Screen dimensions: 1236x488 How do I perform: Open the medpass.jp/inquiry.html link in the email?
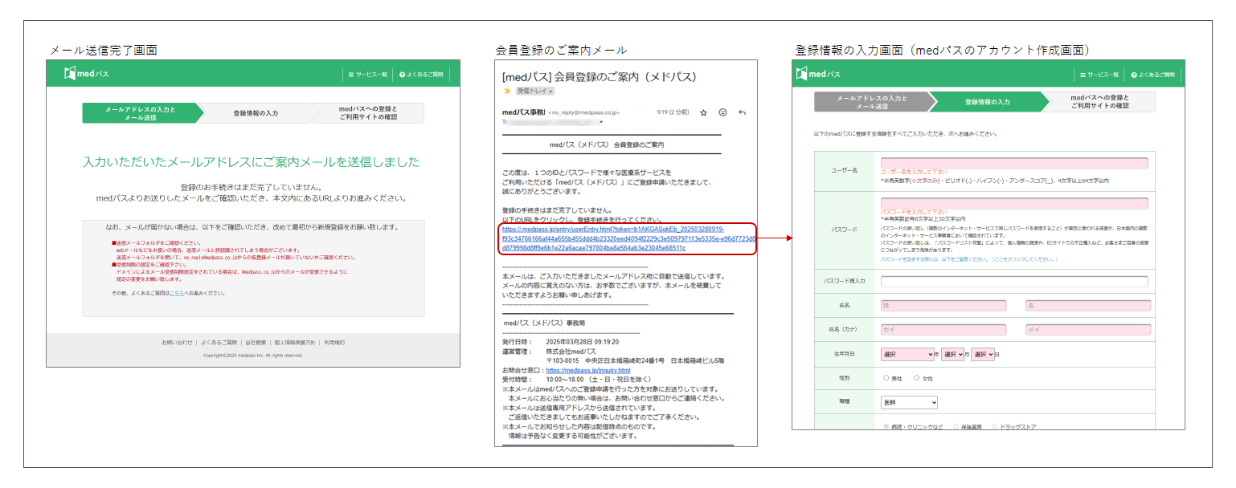588,371
